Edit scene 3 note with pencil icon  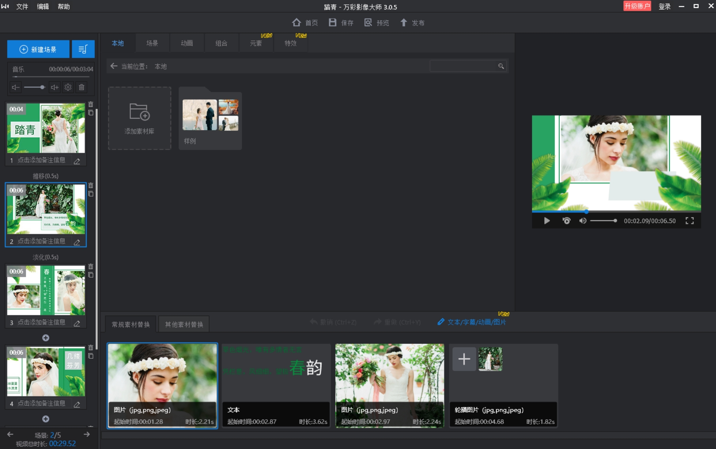[x=77, y=323]
